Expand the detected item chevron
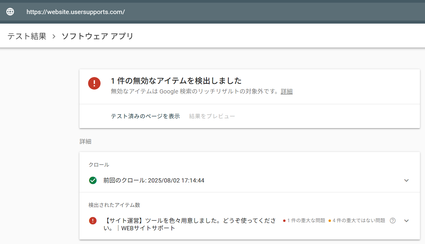The image size is (425, 244). (x=406, y=221)
